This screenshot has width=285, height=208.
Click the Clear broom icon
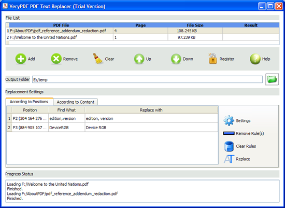pyautogui.click(x=98, y=59)
